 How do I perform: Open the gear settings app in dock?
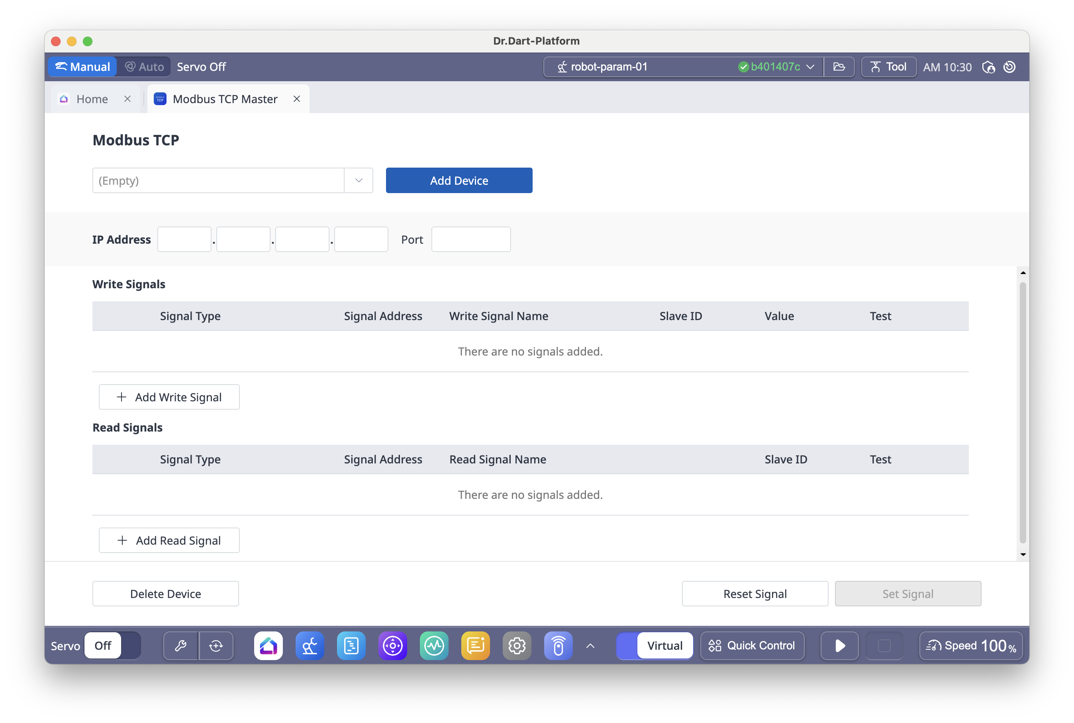pyautogui.click(x=517, y=645)
